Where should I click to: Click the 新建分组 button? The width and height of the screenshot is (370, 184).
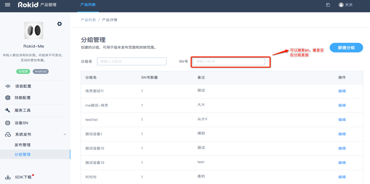coord(346,48)
